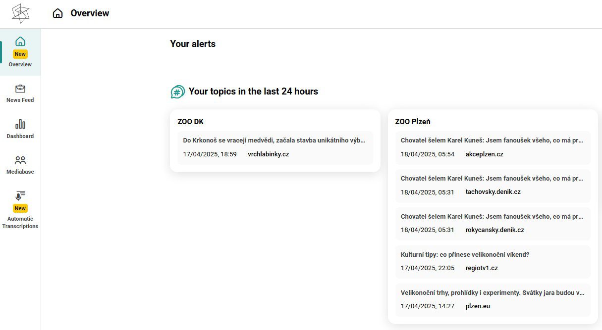
Task: Click the hashtag speech bubble topics icon
Action: 177,92
